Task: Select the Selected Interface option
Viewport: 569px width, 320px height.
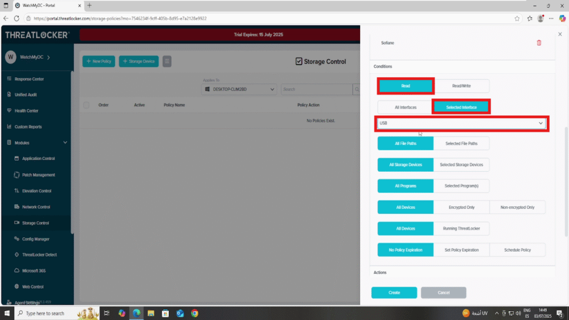Action: point(461,107)
